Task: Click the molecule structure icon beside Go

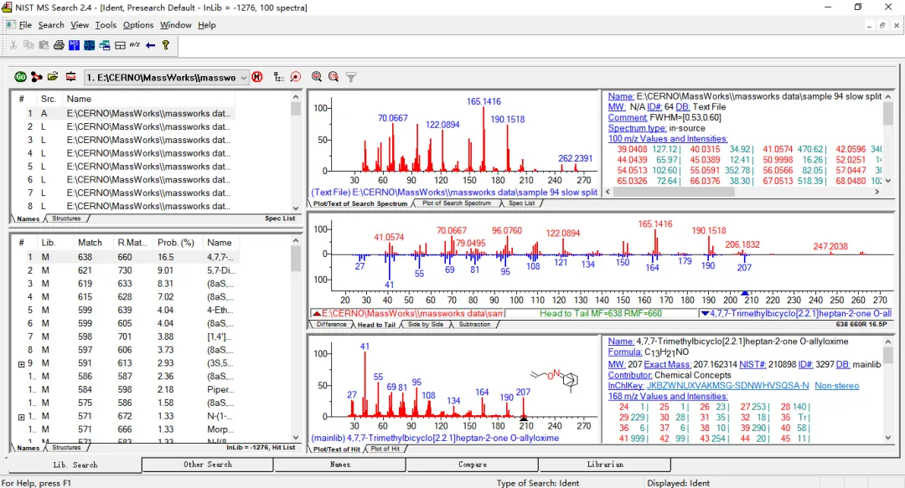Action: pos(36,77)
